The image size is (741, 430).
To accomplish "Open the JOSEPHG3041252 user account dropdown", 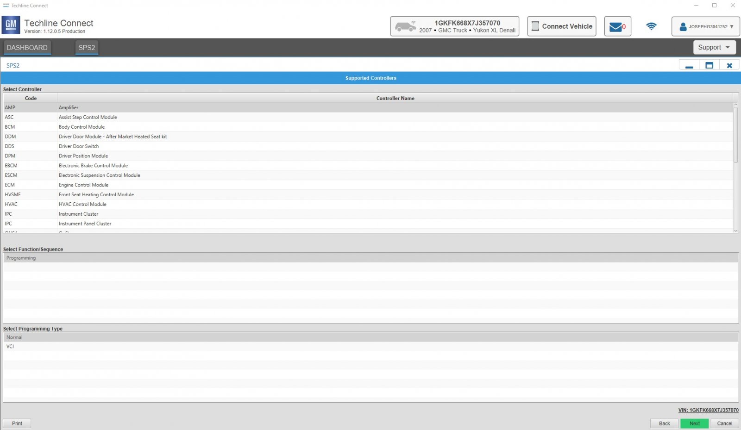I will click(x=705, y=26).
